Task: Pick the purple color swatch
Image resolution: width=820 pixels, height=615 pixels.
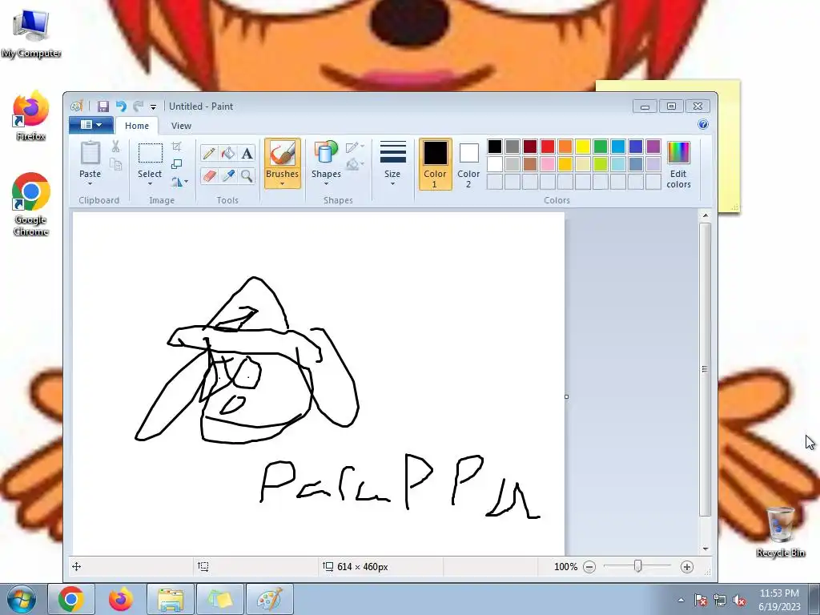Action: coord(653,147)
